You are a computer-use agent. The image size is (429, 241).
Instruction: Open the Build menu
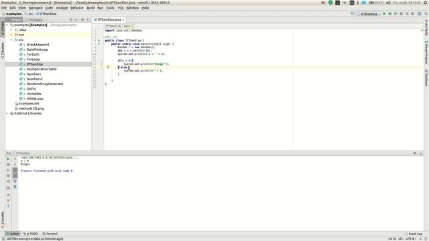pyautogui.click(x=91, y=8)
